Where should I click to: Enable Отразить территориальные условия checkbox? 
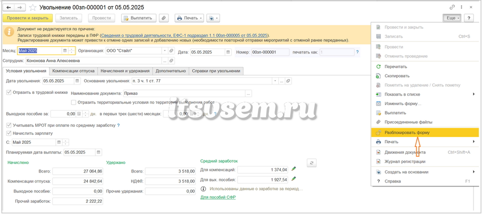point(74,102)
